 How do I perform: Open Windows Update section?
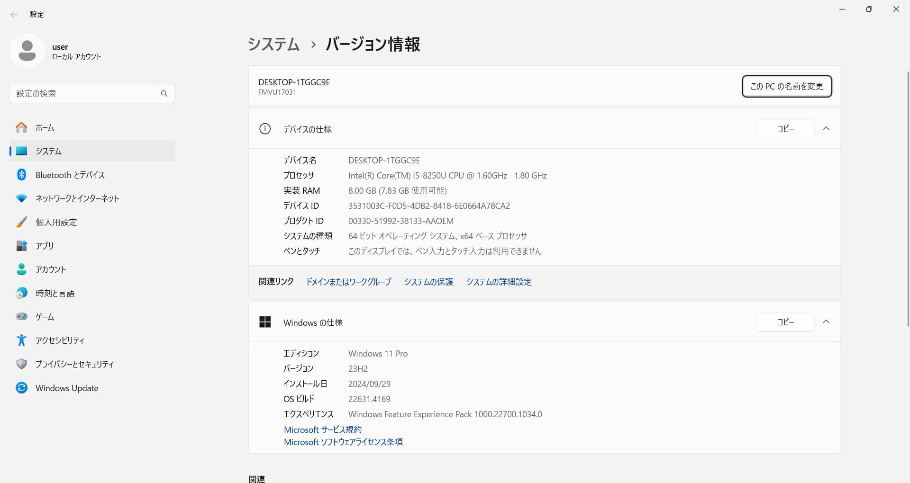[92, 388]
